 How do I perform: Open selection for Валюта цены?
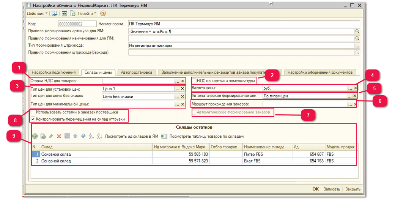[350, 88]
